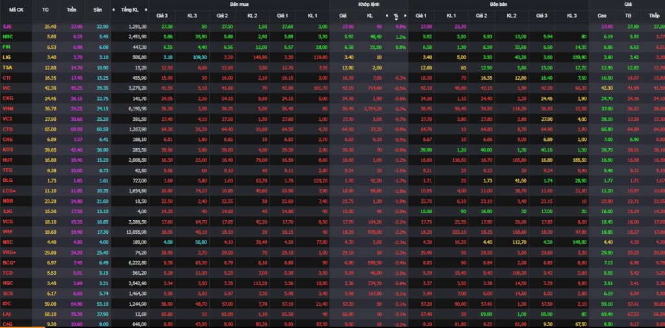
Task: Click total volume 3,542,90 in HQC row
Action: click(138, 283)
